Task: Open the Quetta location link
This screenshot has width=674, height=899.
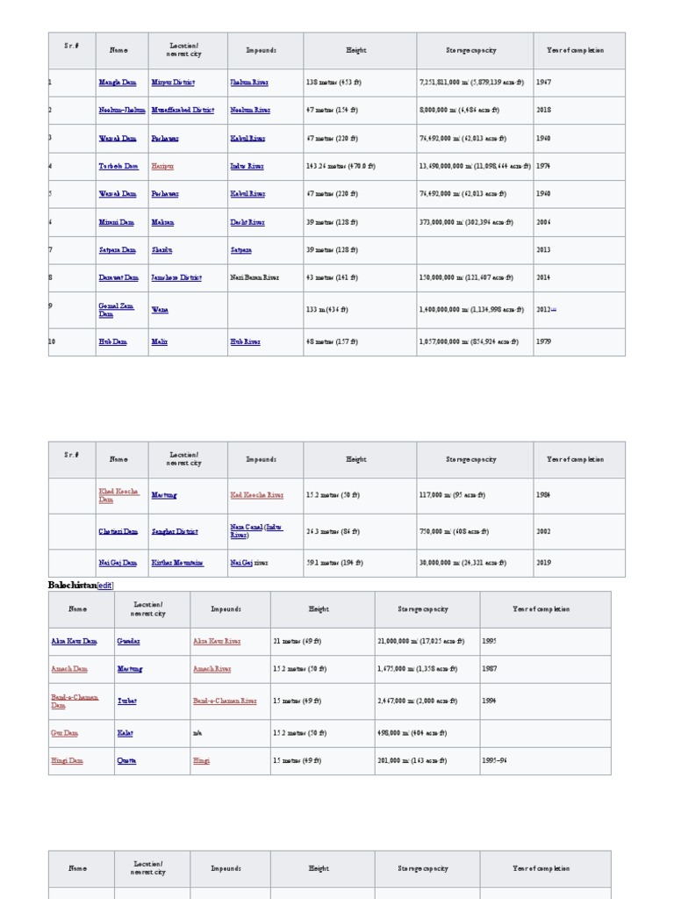Action: point(126,761)
